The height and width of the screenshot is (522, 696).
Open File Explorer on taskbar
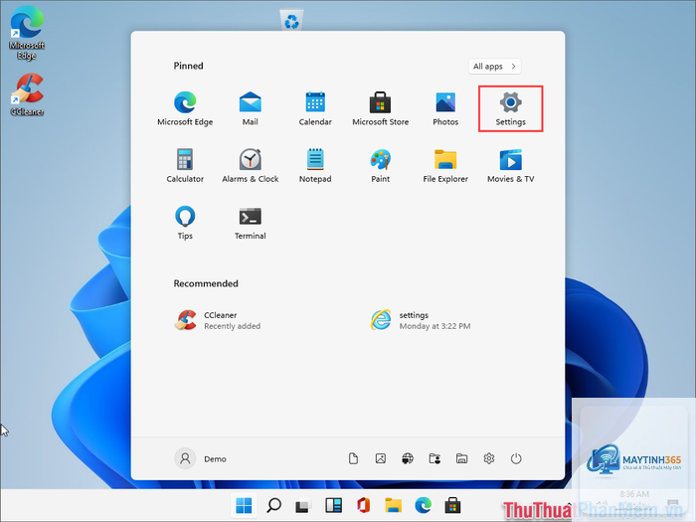pyautogui.click(x=394, y=505)
